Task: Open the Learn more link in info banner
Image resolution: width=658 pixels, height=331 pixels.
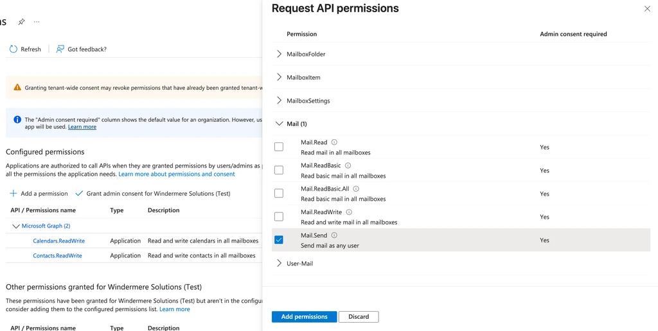Action: (x=82, y=126)
